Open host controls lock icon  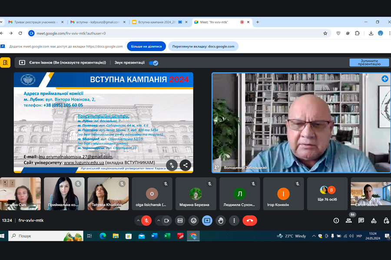tap(386, 221)
